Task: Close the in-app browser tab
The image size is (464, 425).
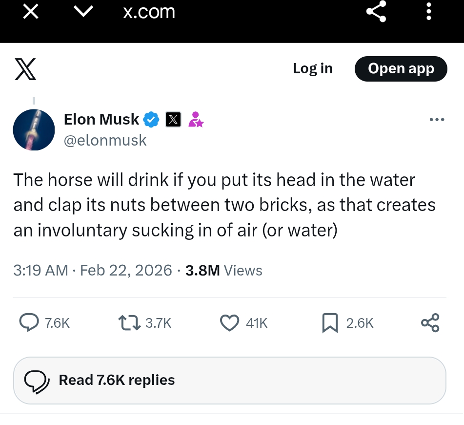Action: point(31,12)
